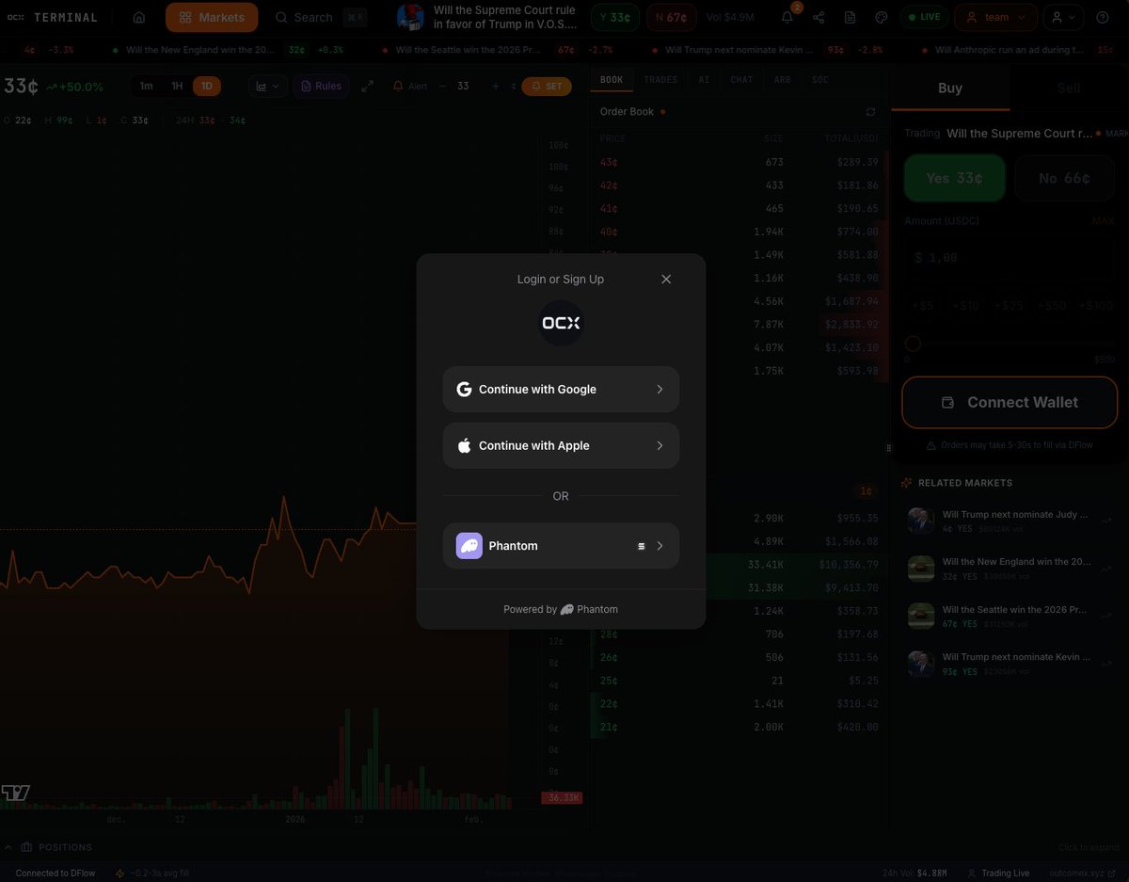Open the chart type dropdown

click(268, 86)
